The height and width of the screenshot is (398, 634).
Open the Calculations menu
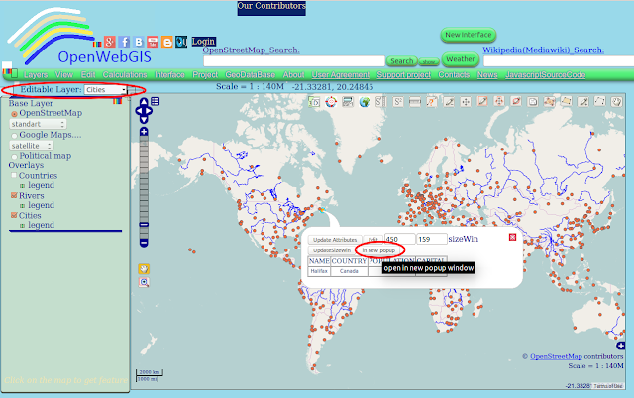click(125, 75)
